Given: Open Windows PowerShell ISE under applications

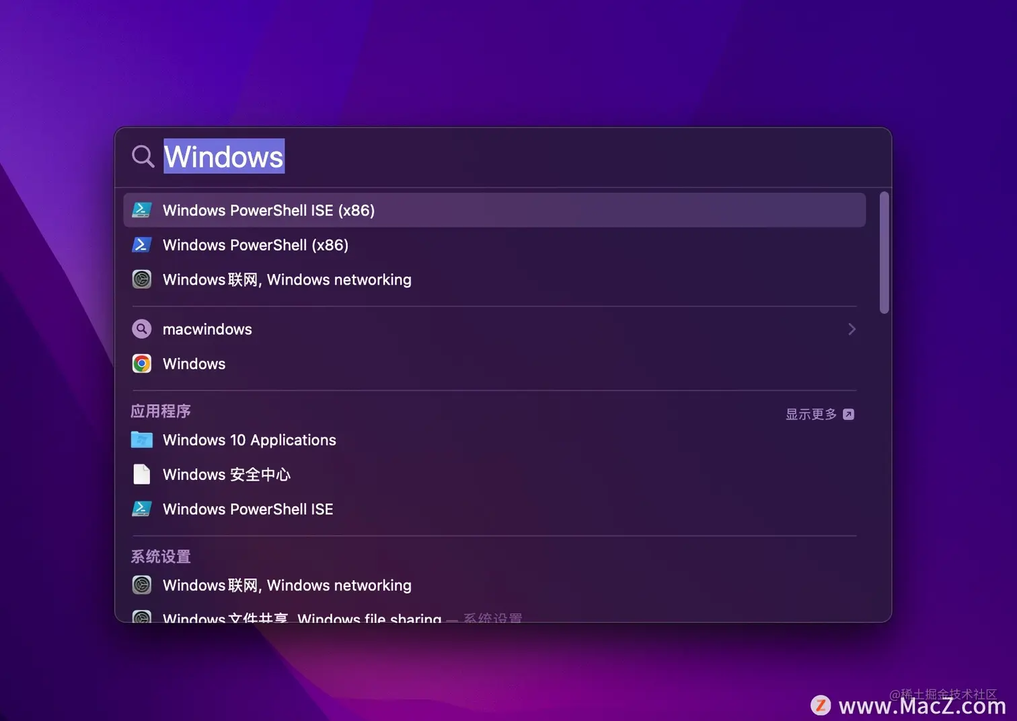Looking at the screenshot, I should click(494, 509).
